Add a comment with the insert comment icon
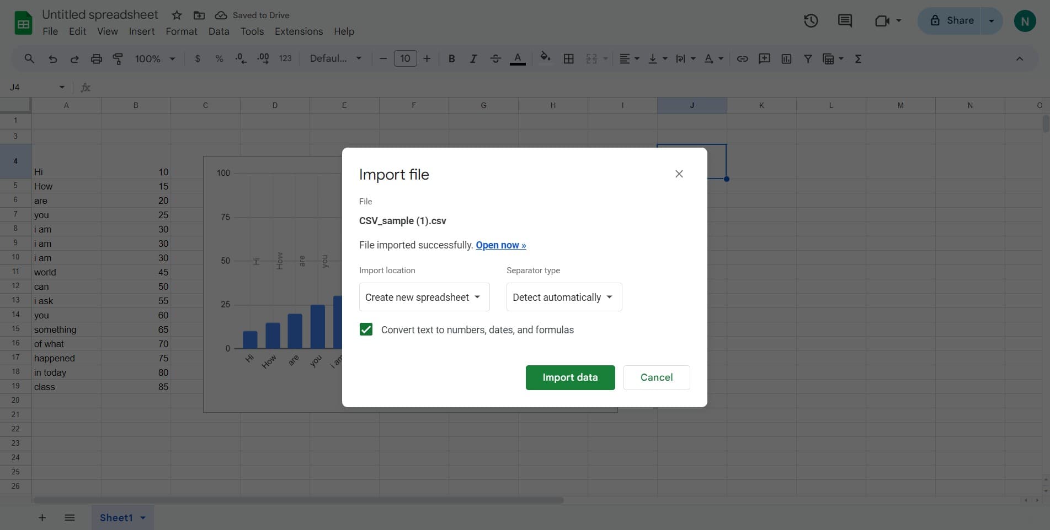The height and width of the screenshot is (530, 1050). (764, 58)
